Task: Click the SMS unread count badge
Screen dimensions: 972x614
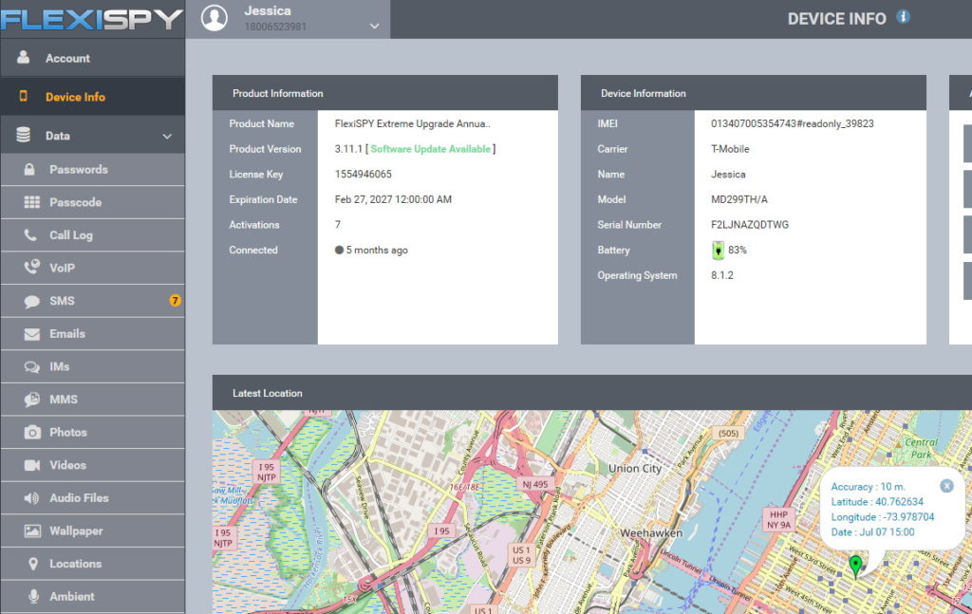Action: [x=175, y=301]
